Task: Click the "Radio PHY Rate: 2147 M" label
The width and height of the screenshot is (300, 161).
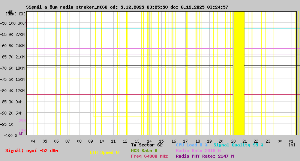Action: click(x=205, y=156)
